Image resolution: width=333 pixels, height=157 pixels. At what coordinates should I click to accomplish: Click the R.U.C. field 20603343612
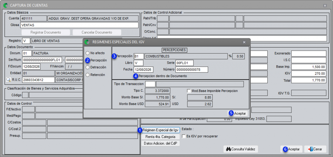point(38,80)
